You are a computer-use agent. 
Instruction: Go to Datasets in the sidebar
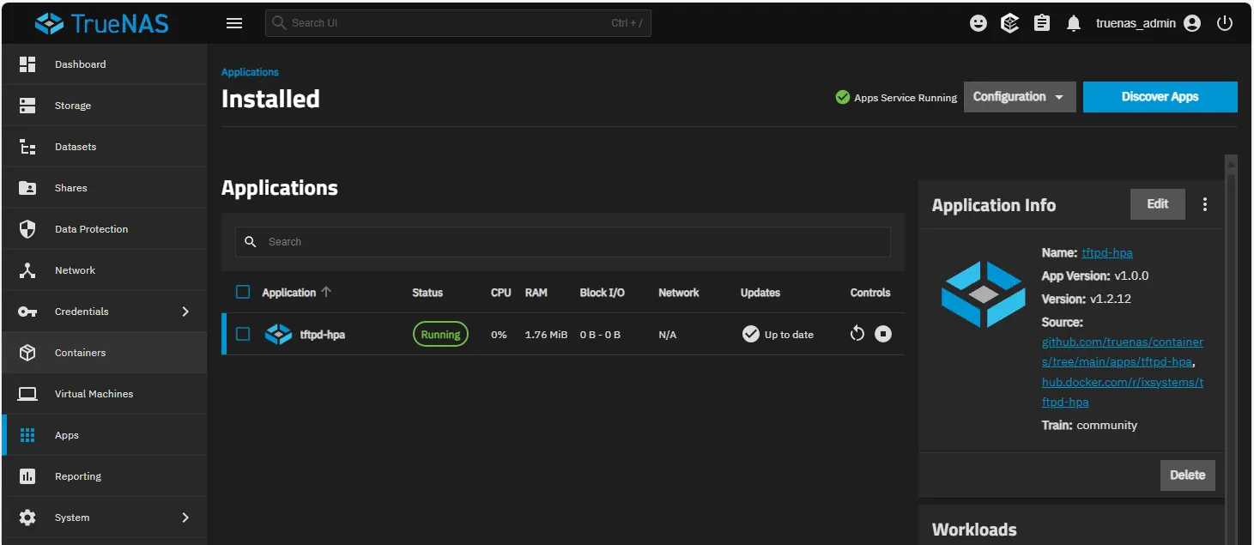pos(76,147)
